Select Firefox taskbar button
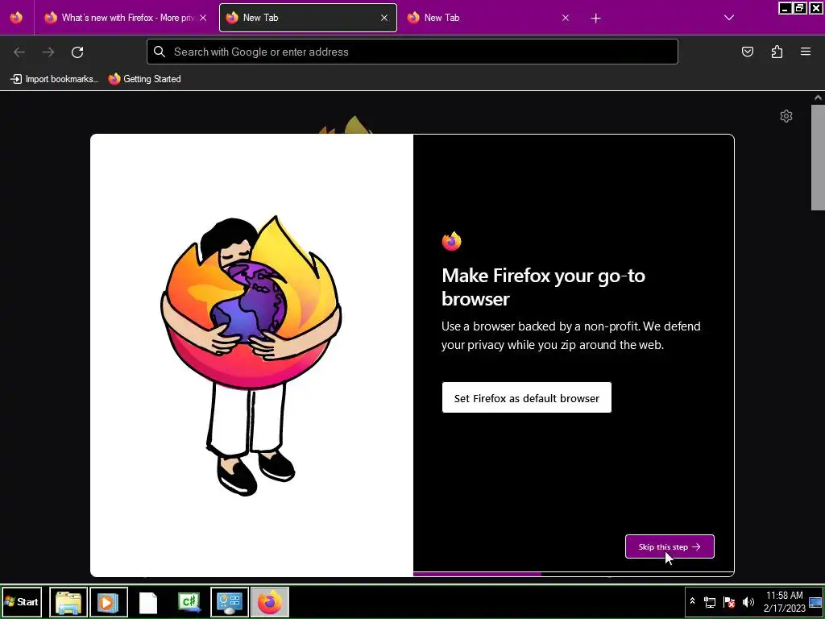The width and height of the screenshot is (825, 619). 269,602
